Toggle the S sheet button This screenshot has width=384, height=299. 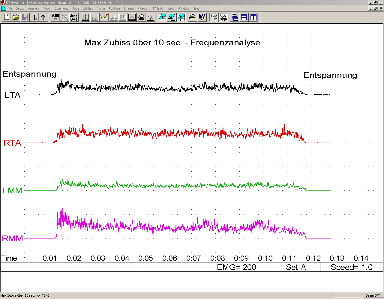(x=172, y=17)
